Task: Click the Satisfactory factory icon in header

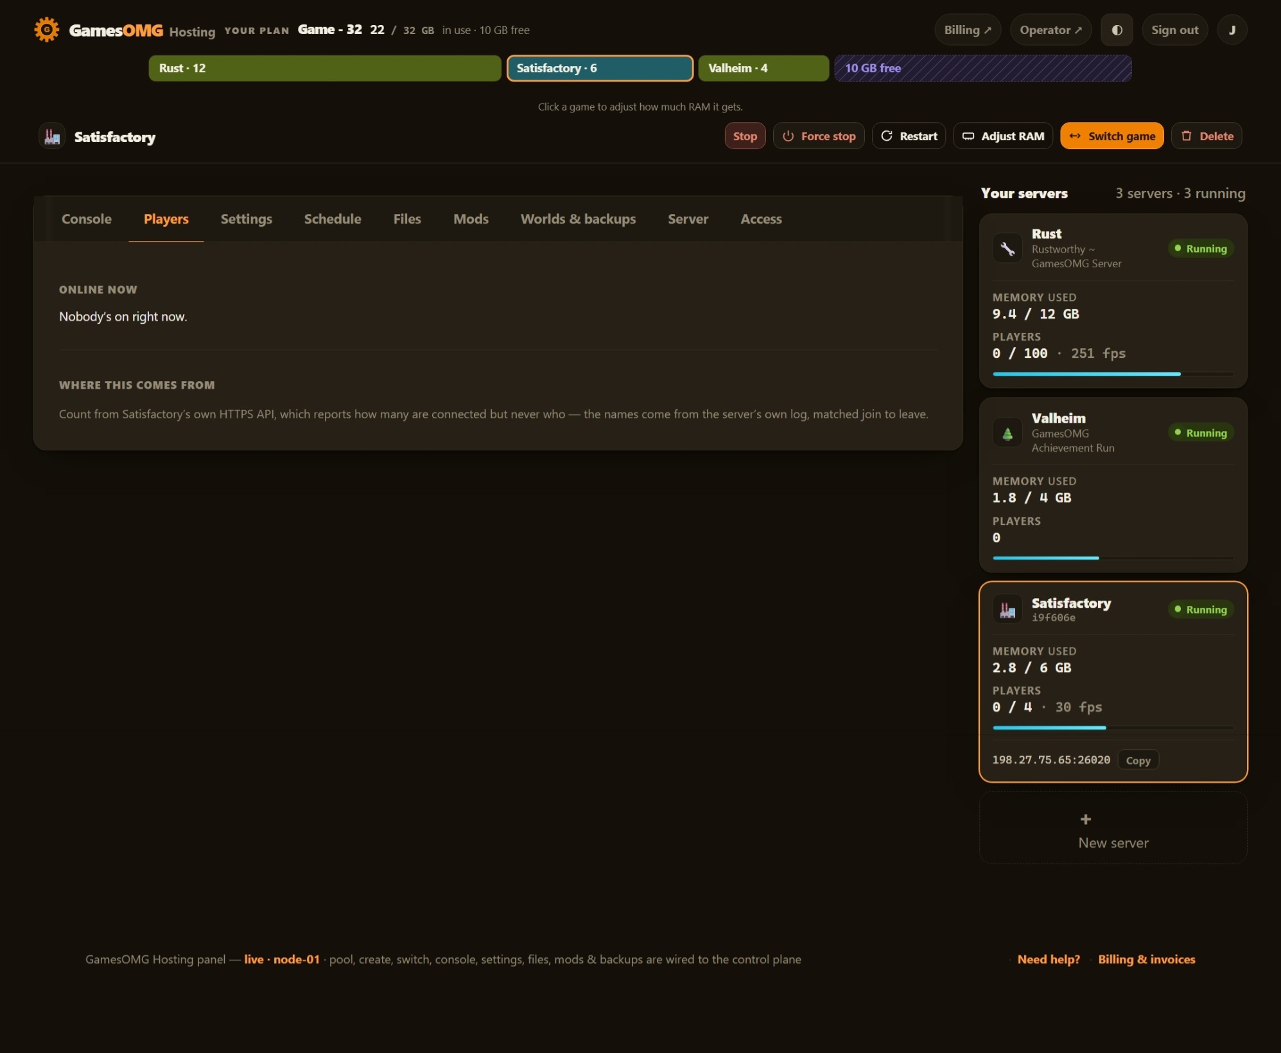Action: [52, 136]
